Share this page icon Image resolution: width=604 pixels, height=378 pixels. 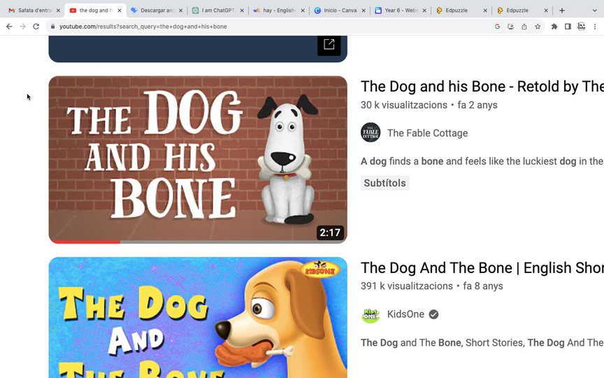pyautogui.click(x=524, y=27)
